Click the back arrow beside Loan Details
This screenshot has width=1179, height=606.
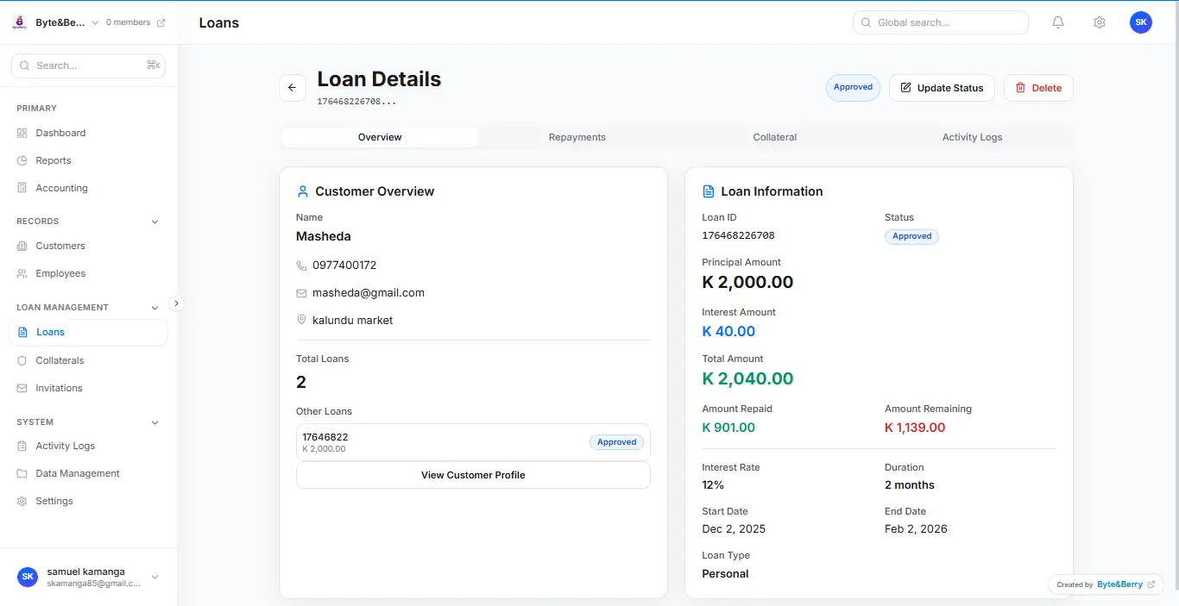[x=292, y=87]
